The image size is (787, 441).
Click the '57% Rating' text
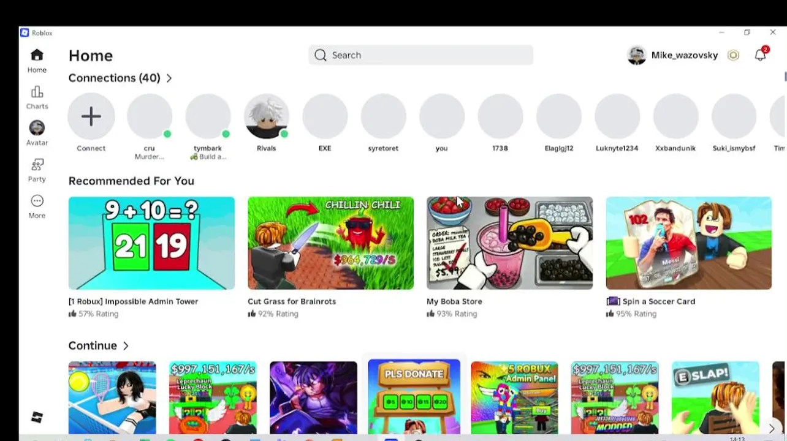[98, 314]
